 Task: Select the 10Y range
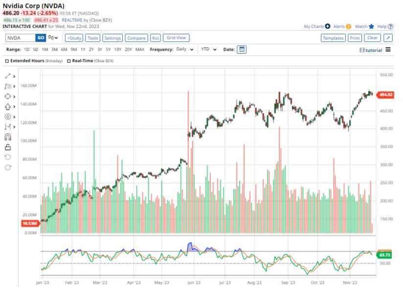pos(117,49)
